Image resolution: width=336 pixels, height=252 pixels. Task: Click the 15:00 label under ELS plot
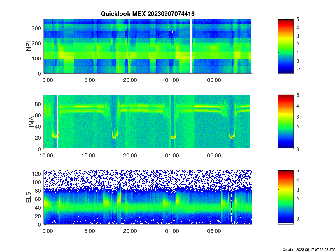(88, 231)
